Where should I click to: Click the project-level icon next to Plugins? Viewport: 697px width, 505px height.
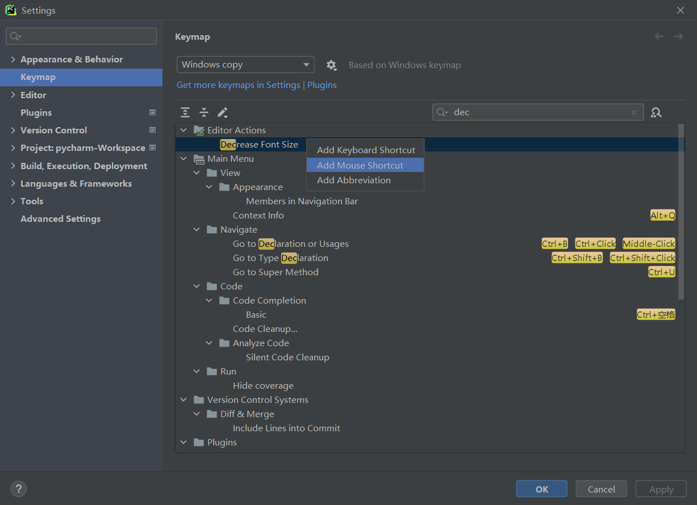point(152,112)
